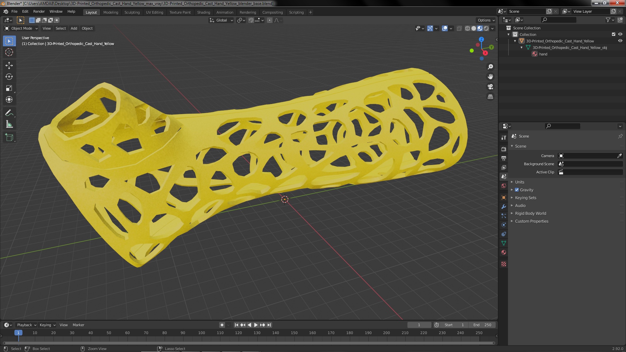Open the Playback dropdown

26,325
